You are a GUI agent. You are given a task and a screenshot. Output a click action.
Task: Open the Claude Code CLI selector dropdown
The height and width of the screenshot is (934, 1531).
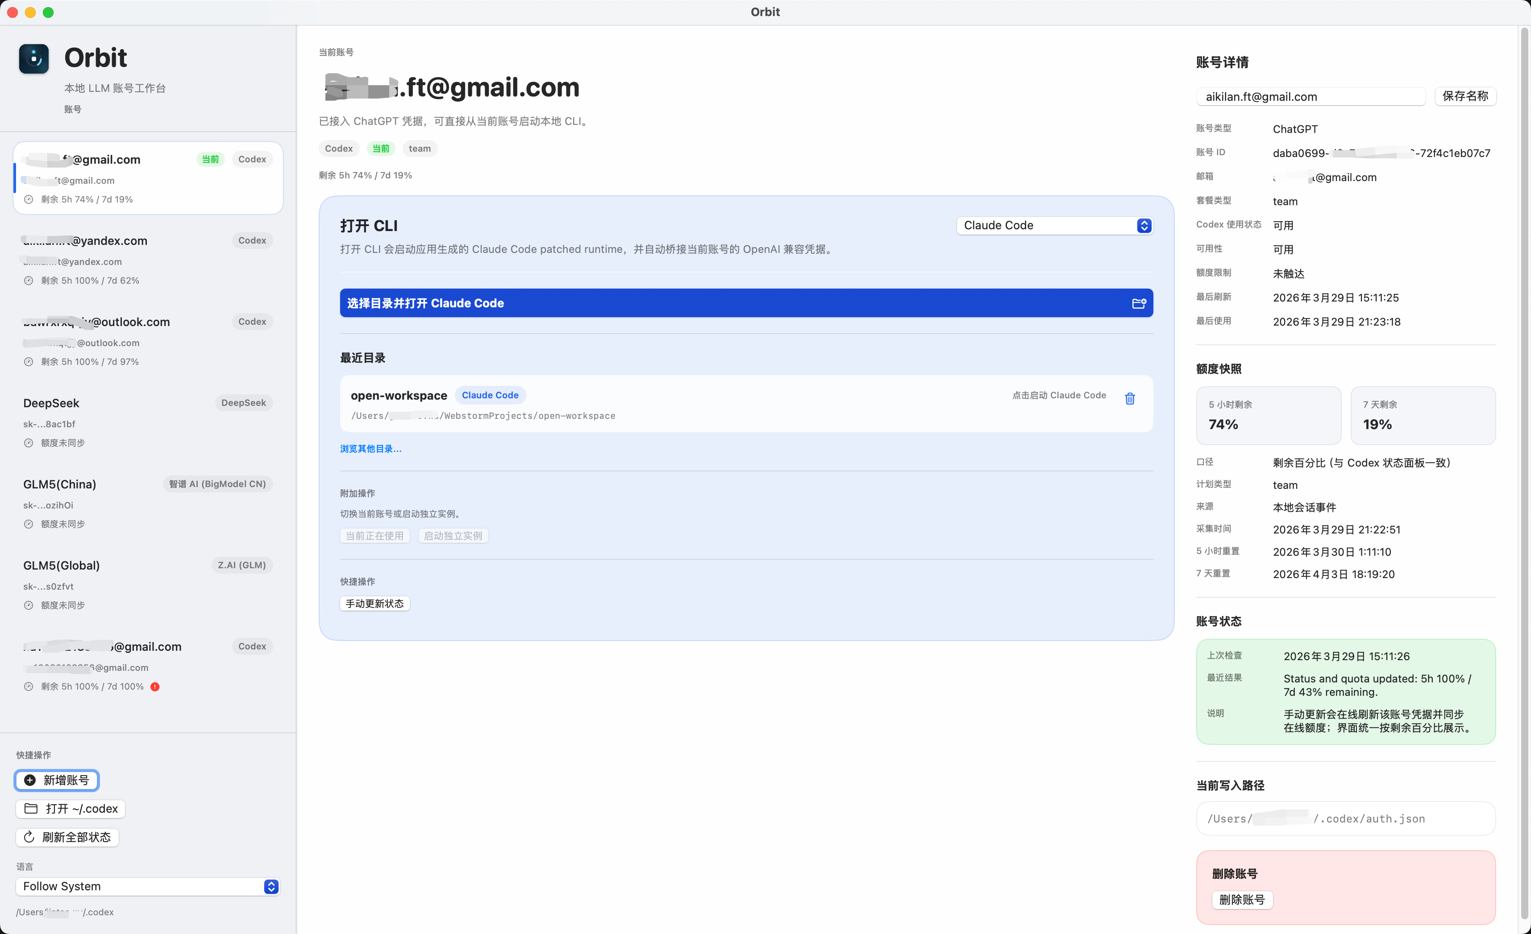(1054, 225)
